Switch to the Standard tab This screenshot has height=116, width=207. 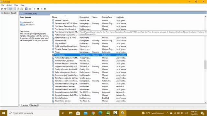[x=34, y=105]
